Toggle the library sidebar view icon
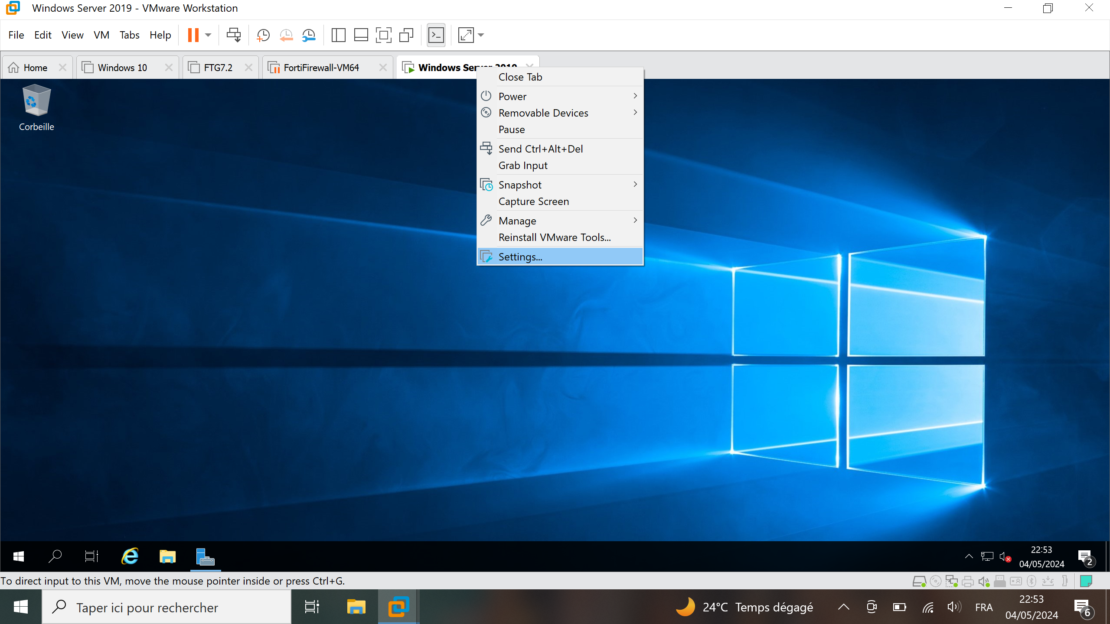The image size is (1110, 624). (338, 35)
